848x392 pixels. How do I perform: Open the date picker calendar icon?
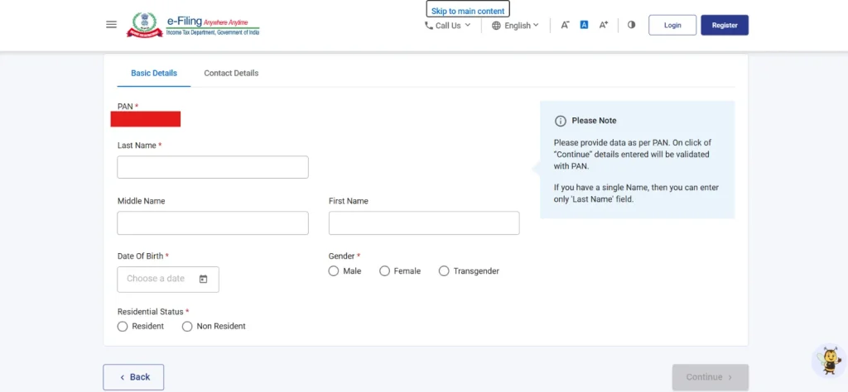coord(204,280)
